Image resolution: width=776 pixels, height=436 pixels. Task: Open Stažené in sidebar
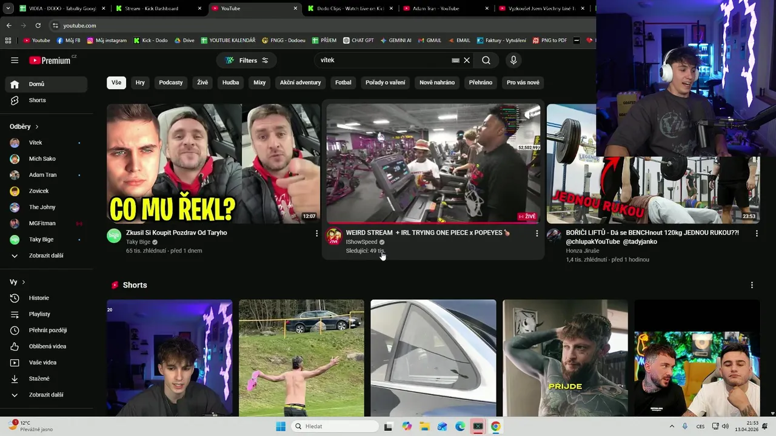pos(46,378)
